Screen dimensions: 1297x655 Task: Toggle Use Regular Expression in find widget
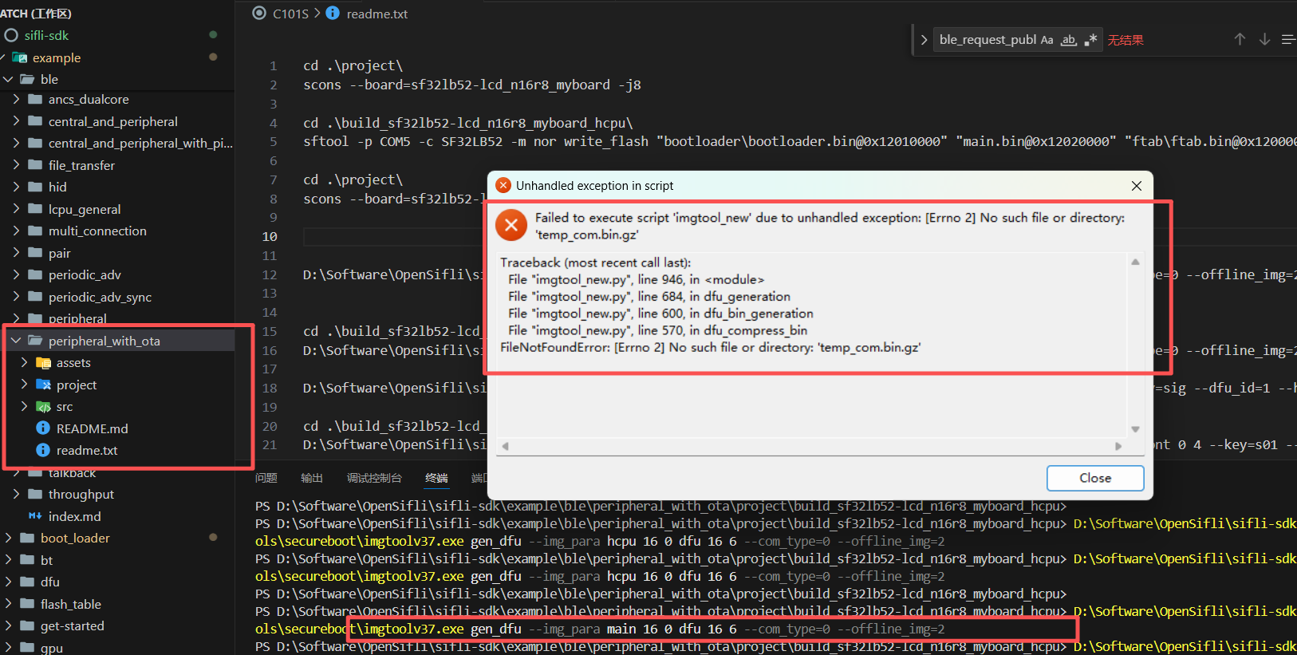pos(1090,40)
